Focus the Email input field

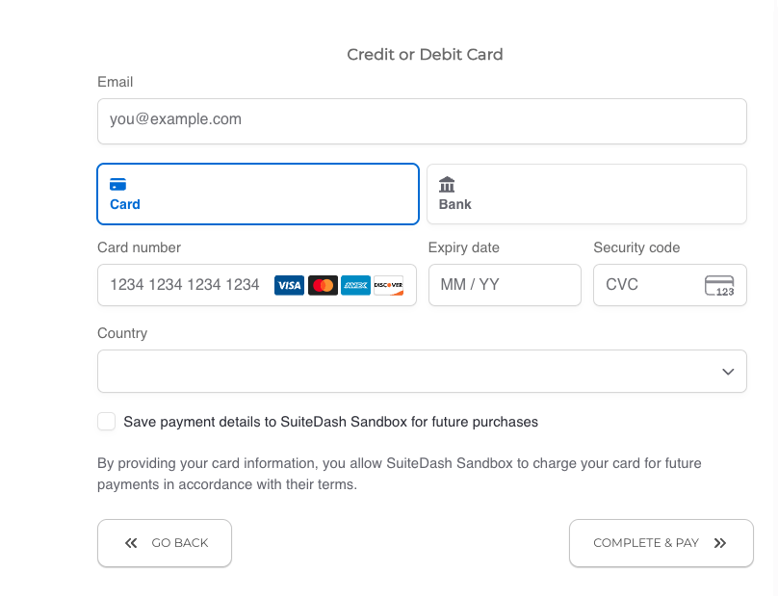pyautogui.click(x=423, y=121)
